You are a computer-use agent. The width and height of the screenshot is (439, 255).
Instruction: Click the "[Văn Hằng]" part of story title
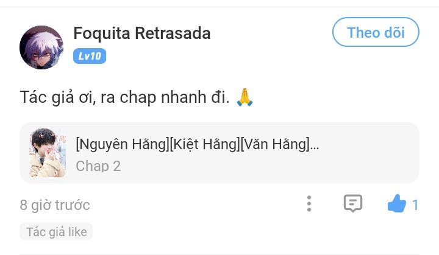274,144
